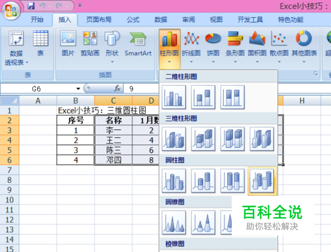Insert a 图片 picture
Viewport: 331px width, 252px height.
pyautogui.click(x=68, y=44)
